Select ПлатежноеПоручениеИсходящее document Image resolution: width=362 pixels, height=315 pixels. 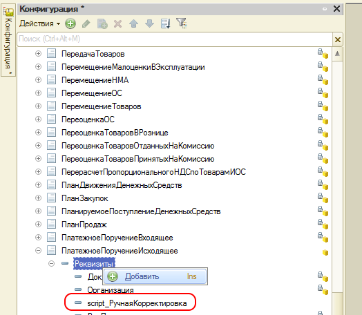click(120, 251)
